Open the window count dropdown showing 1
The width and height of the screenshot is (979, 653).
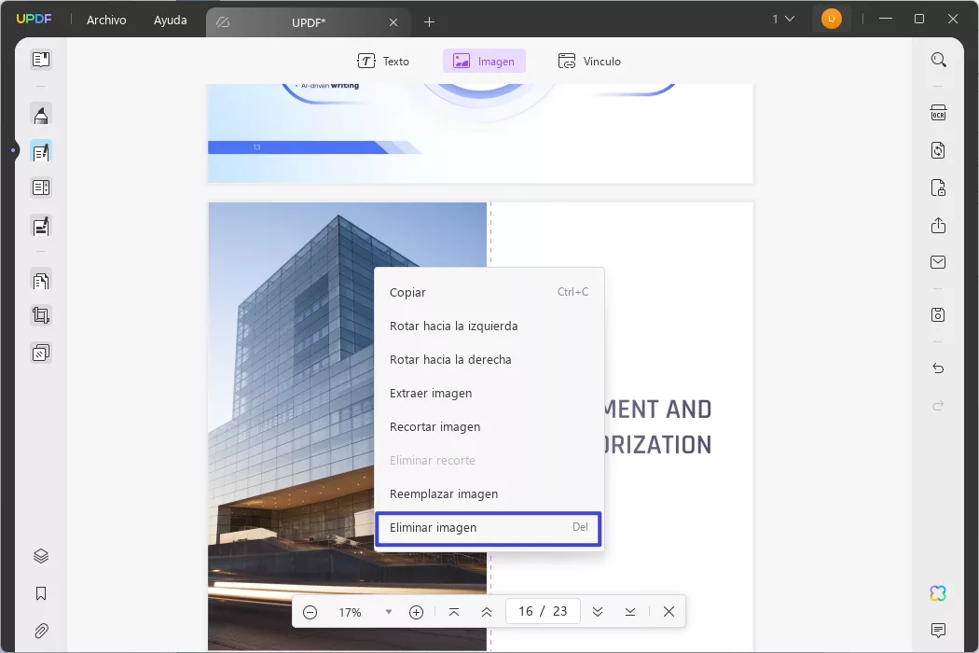pyautogui.click(x=783, y=20)
